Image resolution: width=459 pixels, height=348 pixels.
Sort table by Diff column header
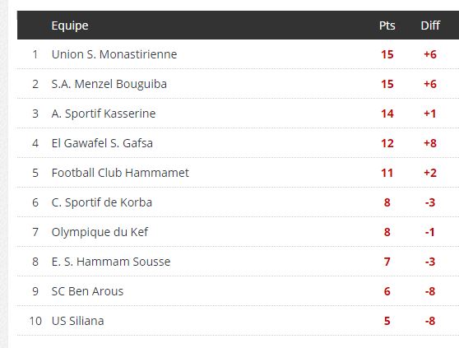[x=430, y=26]
